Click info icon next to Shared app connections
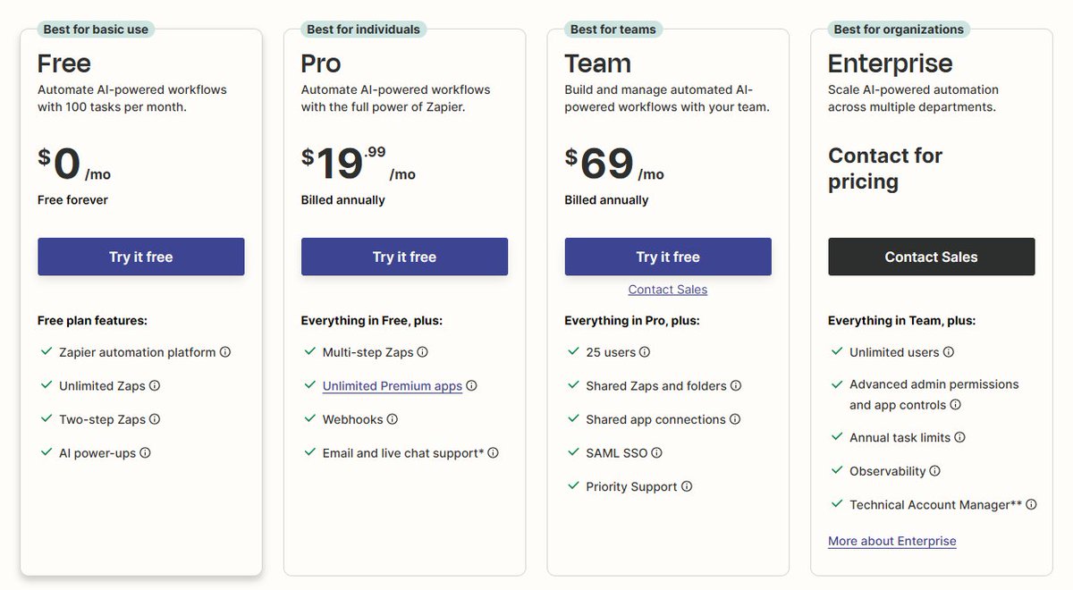Image resolution: width=1073 pixels, height=590 pixels. point(735,419)
